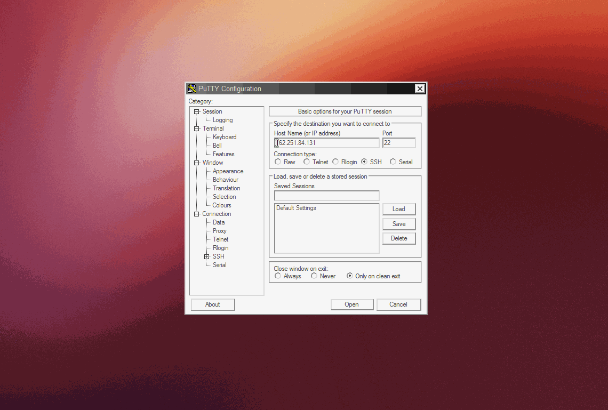Click the Save session button
The image size is (608, 410).
click(398, 223)
